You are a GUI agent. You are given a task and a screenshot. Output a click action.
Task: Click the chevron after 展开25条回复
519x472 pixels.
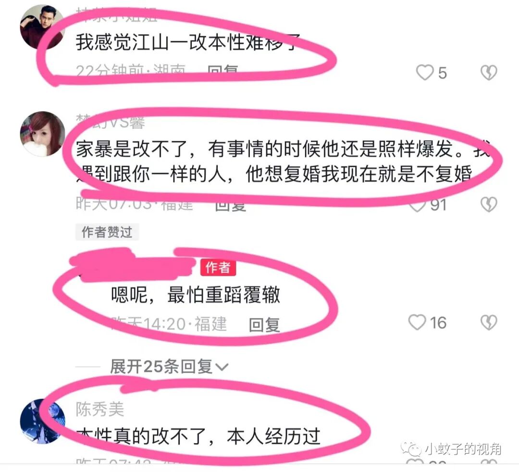point(222,367)
